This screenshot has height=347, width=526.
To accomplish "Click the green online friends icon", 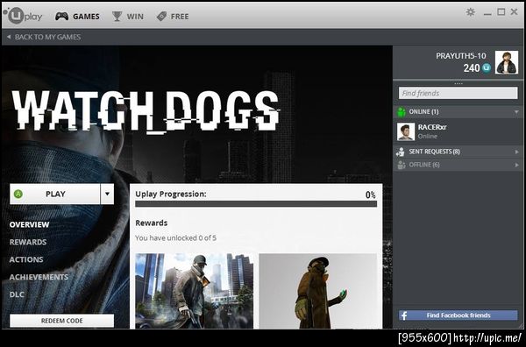I will (x=402, y=112).
